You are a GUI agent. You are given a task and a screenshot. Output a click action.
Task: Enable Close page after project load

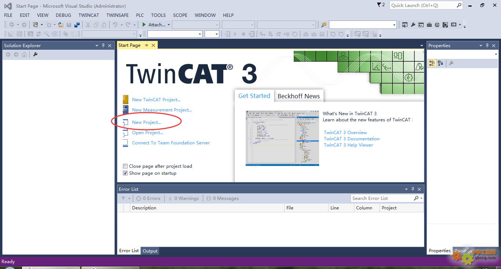[125, 166]
